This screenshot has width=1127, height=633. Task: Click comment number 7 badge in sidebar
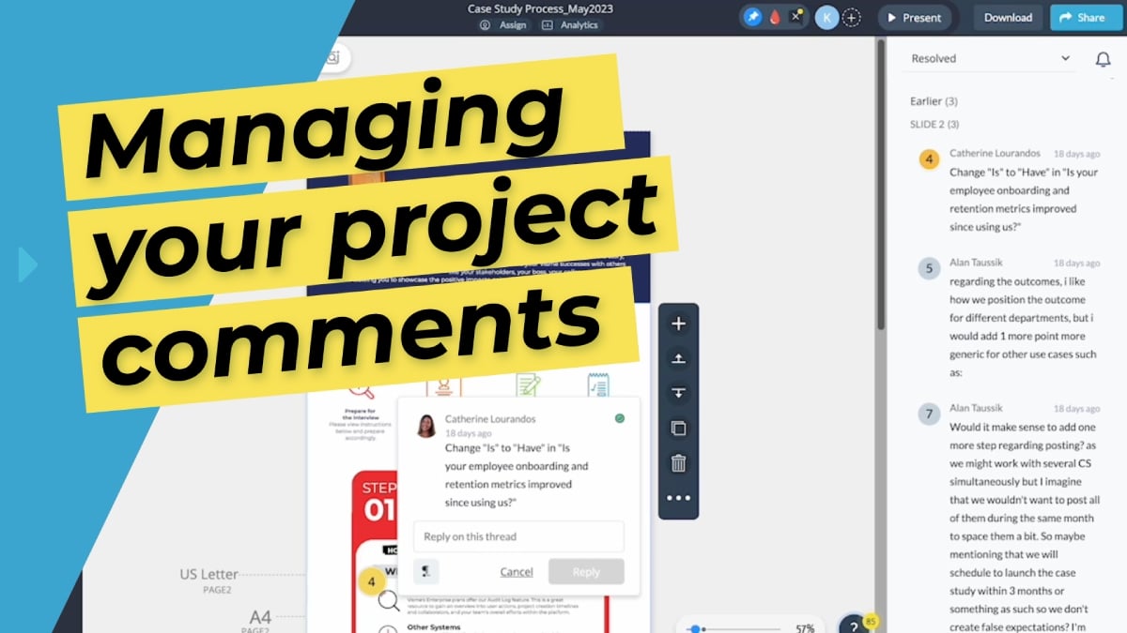tap(929, 414)
